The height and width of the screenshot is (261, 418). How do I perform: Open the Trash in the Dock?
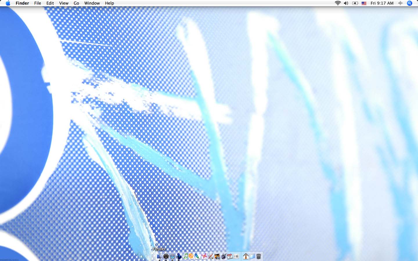coord(259,256)
